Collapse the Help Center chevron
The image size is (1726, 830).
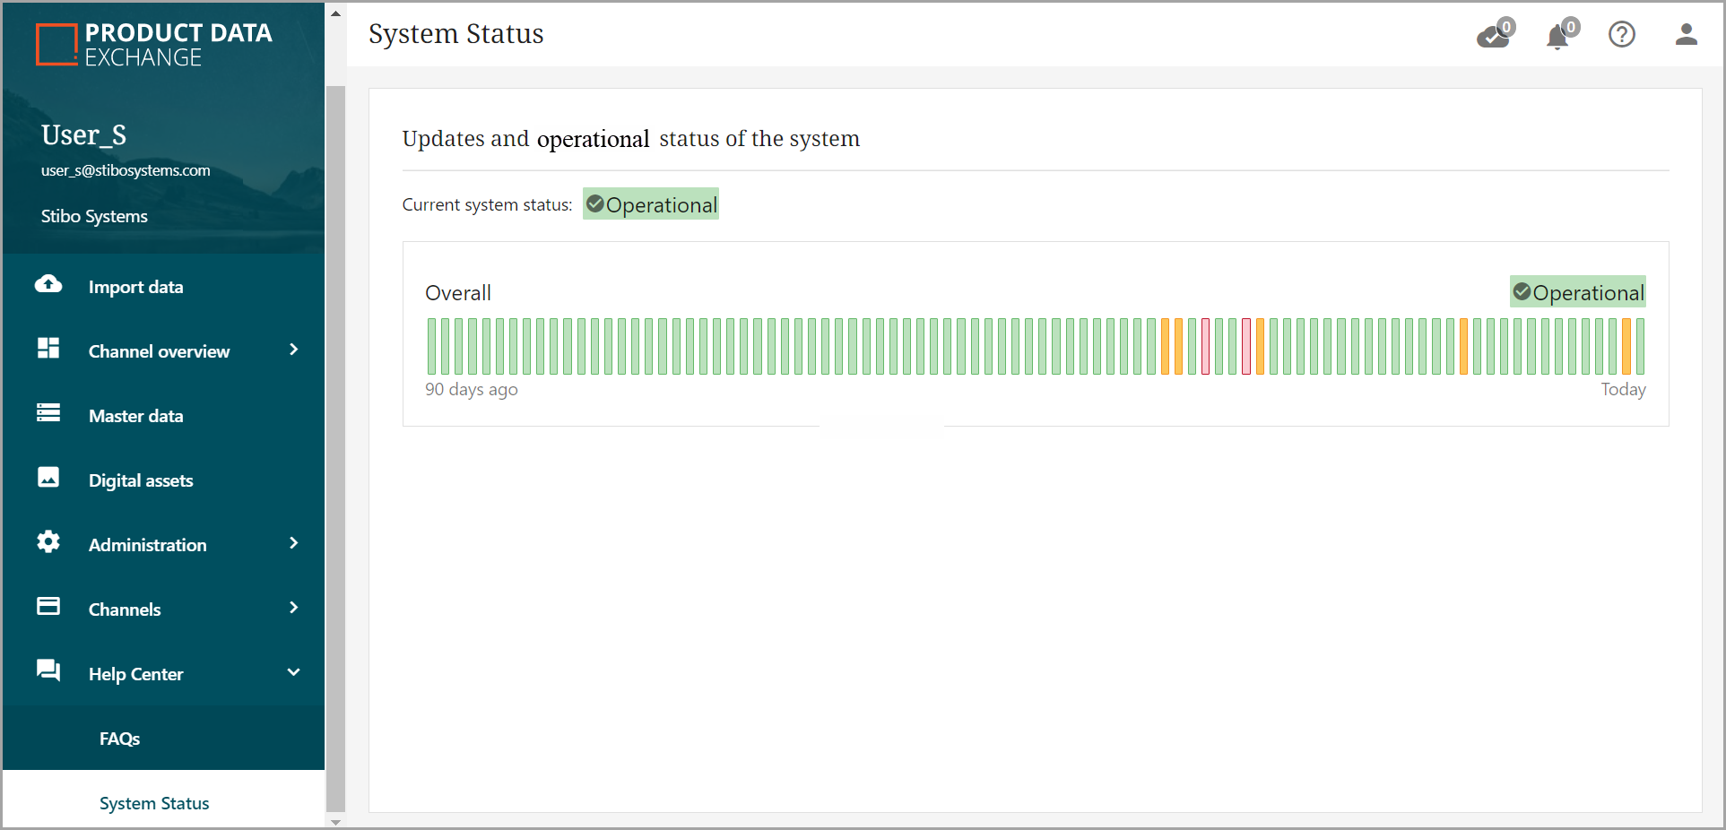coord(293,672)
